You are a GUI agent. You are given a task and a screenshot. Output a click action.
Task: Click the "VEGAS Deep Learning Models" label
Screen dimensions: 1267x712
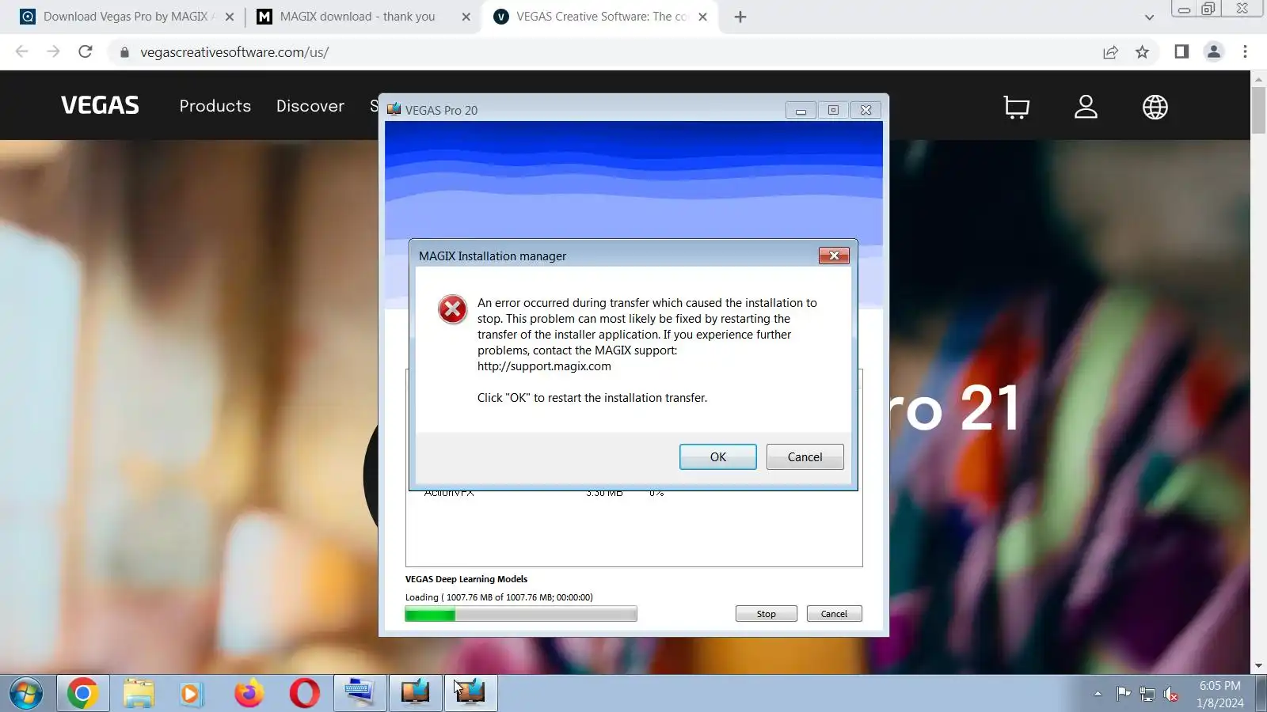(x=466, y=579)
